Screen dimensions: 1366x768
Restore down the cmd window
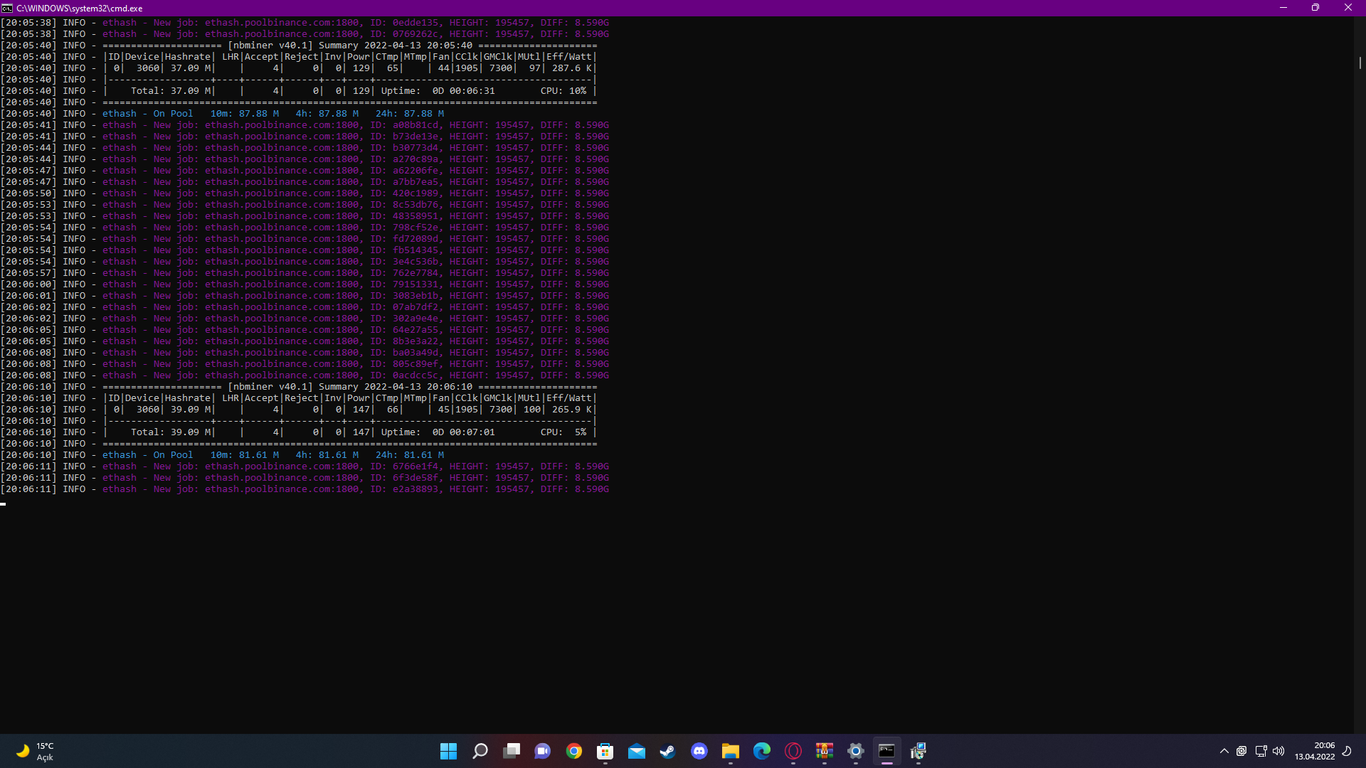(x=1315, y=8)
